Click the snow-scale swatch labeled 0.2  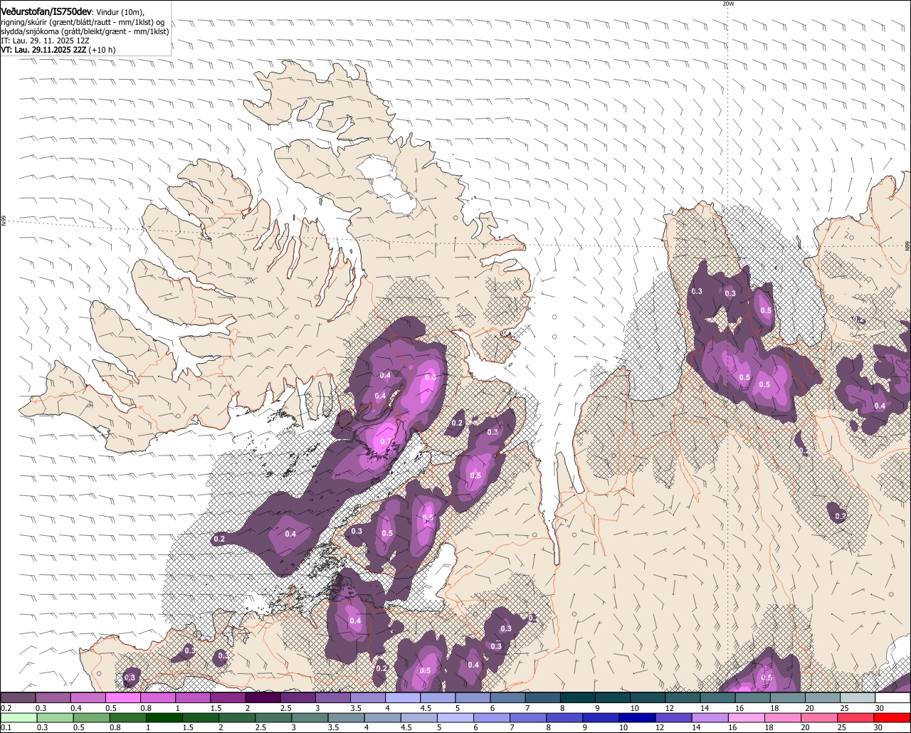point(18,697)
